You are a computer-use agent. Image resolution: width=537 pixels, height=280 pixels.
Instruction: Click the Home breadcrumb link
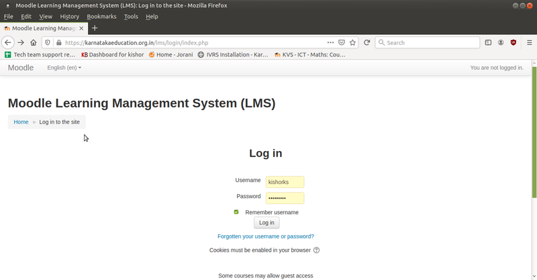[x=21, y=122]
